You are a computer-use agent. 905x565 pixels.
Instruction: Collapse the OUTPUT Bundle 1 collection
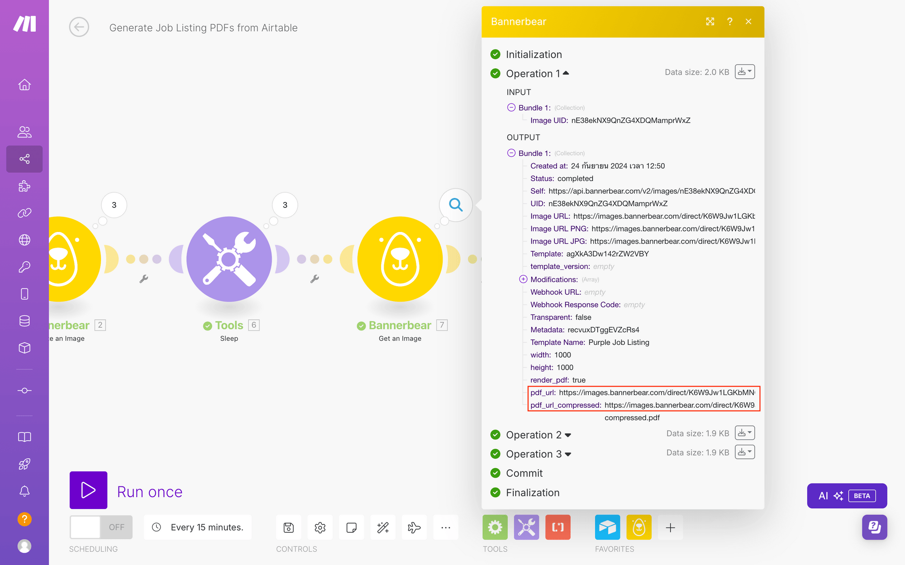pyautogui.click(x=511, y=153)
